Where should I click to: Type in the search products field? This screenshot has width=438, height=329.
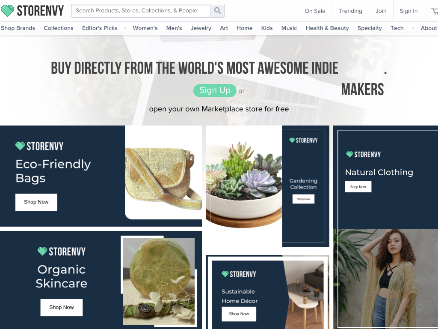[140, 11]
